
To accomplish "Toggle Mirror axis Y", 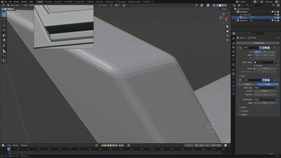I will [x=264, y=52].
